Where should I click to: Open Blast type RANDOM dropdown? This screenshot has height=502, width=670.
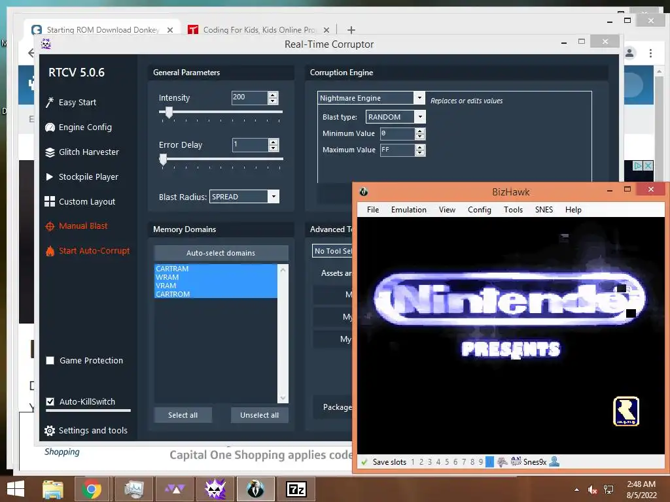click(420, 116)
